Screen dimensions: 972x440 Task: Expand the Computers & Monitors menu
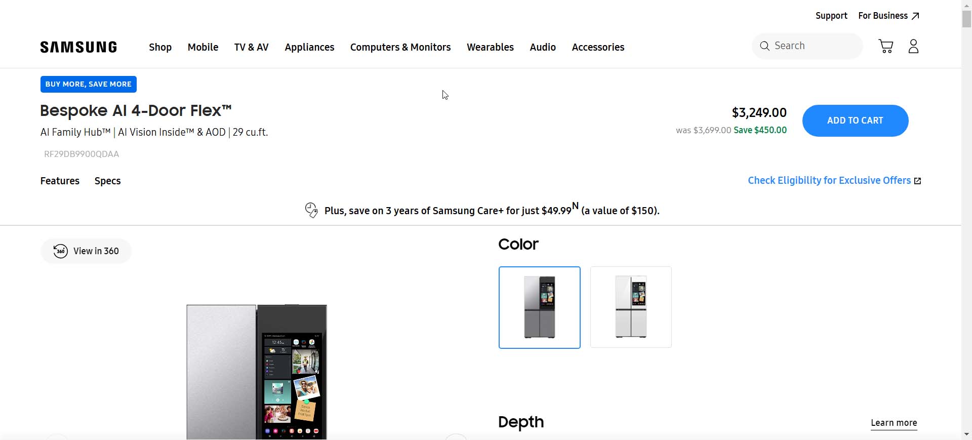(x=400, y=47)
